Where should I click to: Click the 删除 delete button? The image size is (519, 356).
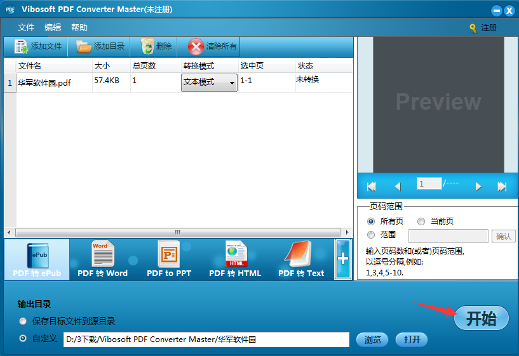tap(154, 46)
